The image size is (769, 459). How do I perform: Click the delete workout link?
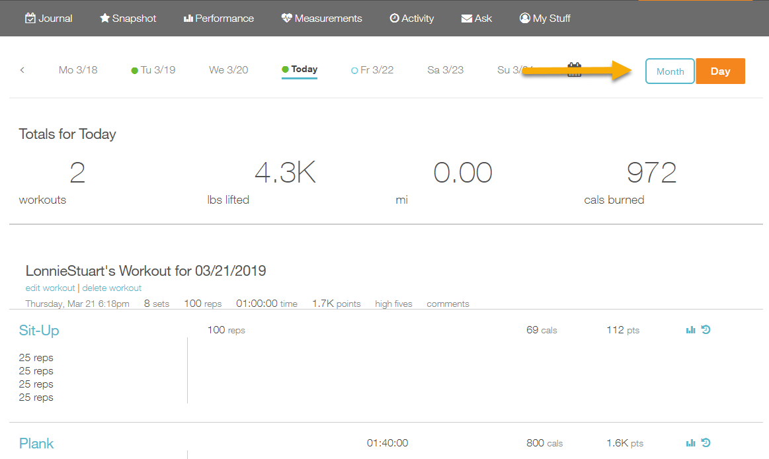[112, 288]
